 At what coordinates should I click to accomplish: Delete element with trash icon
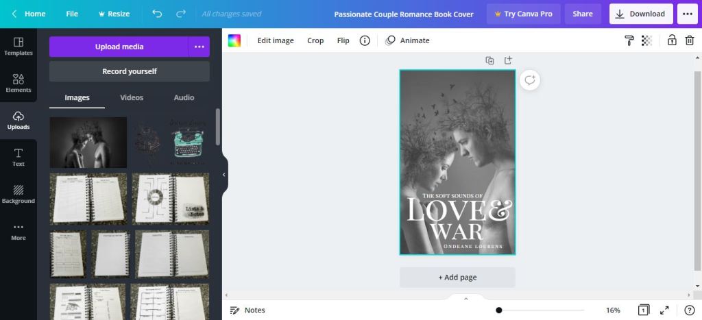tap(690, 40)
